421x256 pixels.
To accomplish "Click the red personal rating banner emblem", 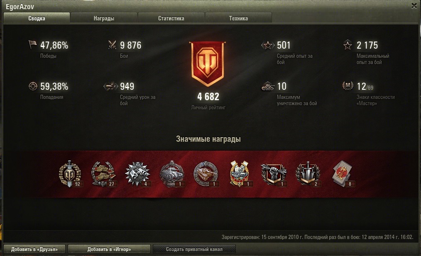I will click(208, 64).
